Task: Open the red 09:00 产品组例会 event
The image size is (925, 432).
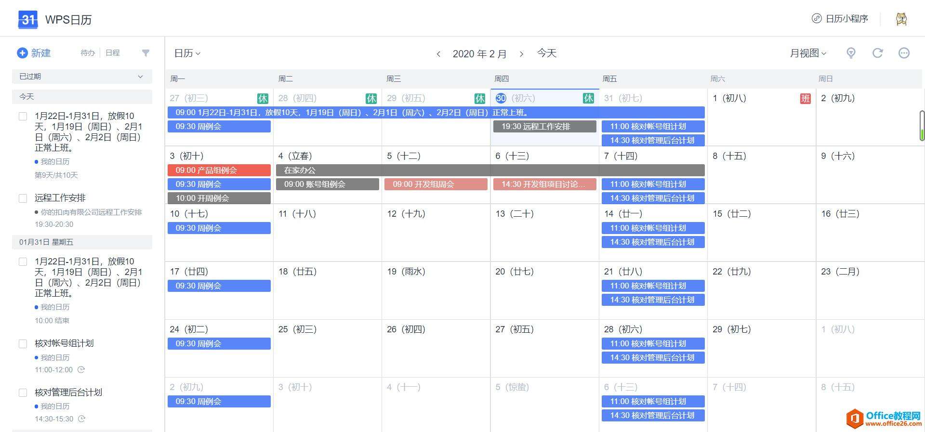Action: (219, 170)
